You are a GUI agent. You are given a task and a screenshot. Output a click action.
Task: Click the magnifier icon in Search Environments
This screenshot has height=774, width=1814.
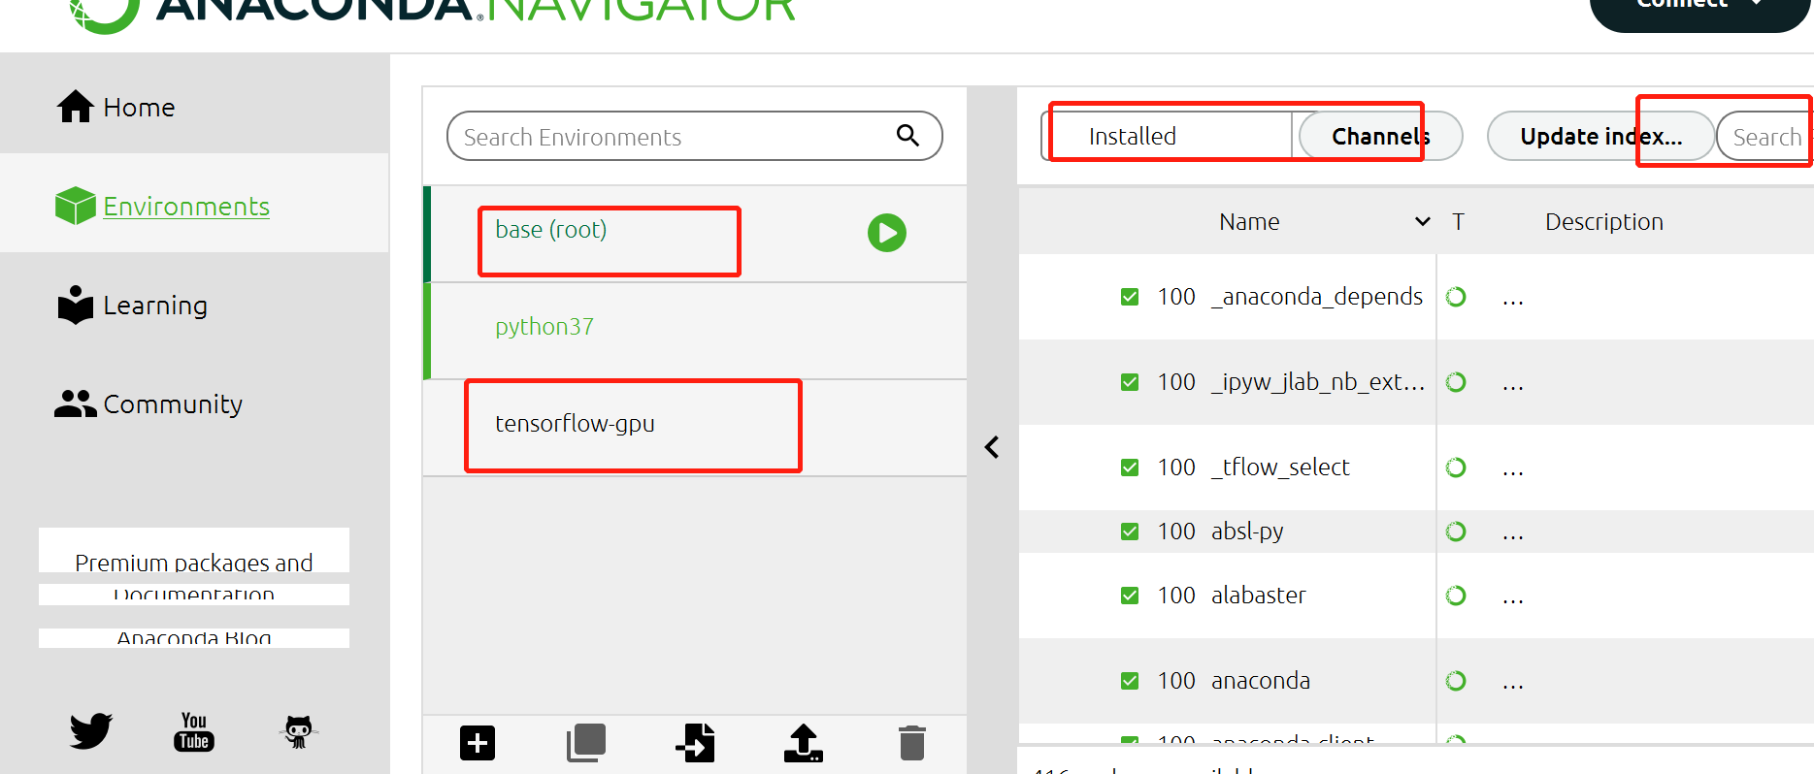coord(907,135)
